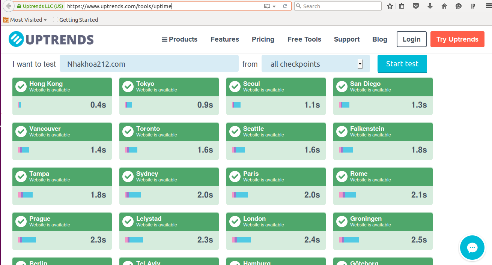Bookmark this page with the star icon
The width and height of the screenshot is (492, 265).
coord(390,6)
